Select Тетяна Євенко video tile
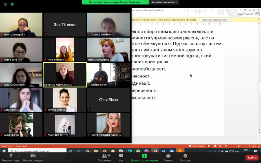 tap(65, 100)
